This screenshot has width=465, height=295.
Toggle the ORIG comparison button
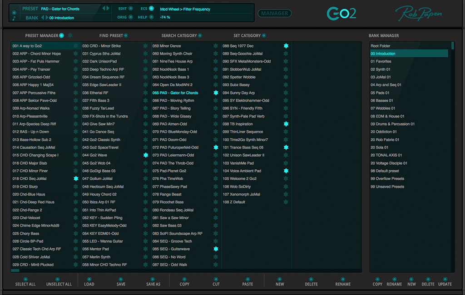131,17
